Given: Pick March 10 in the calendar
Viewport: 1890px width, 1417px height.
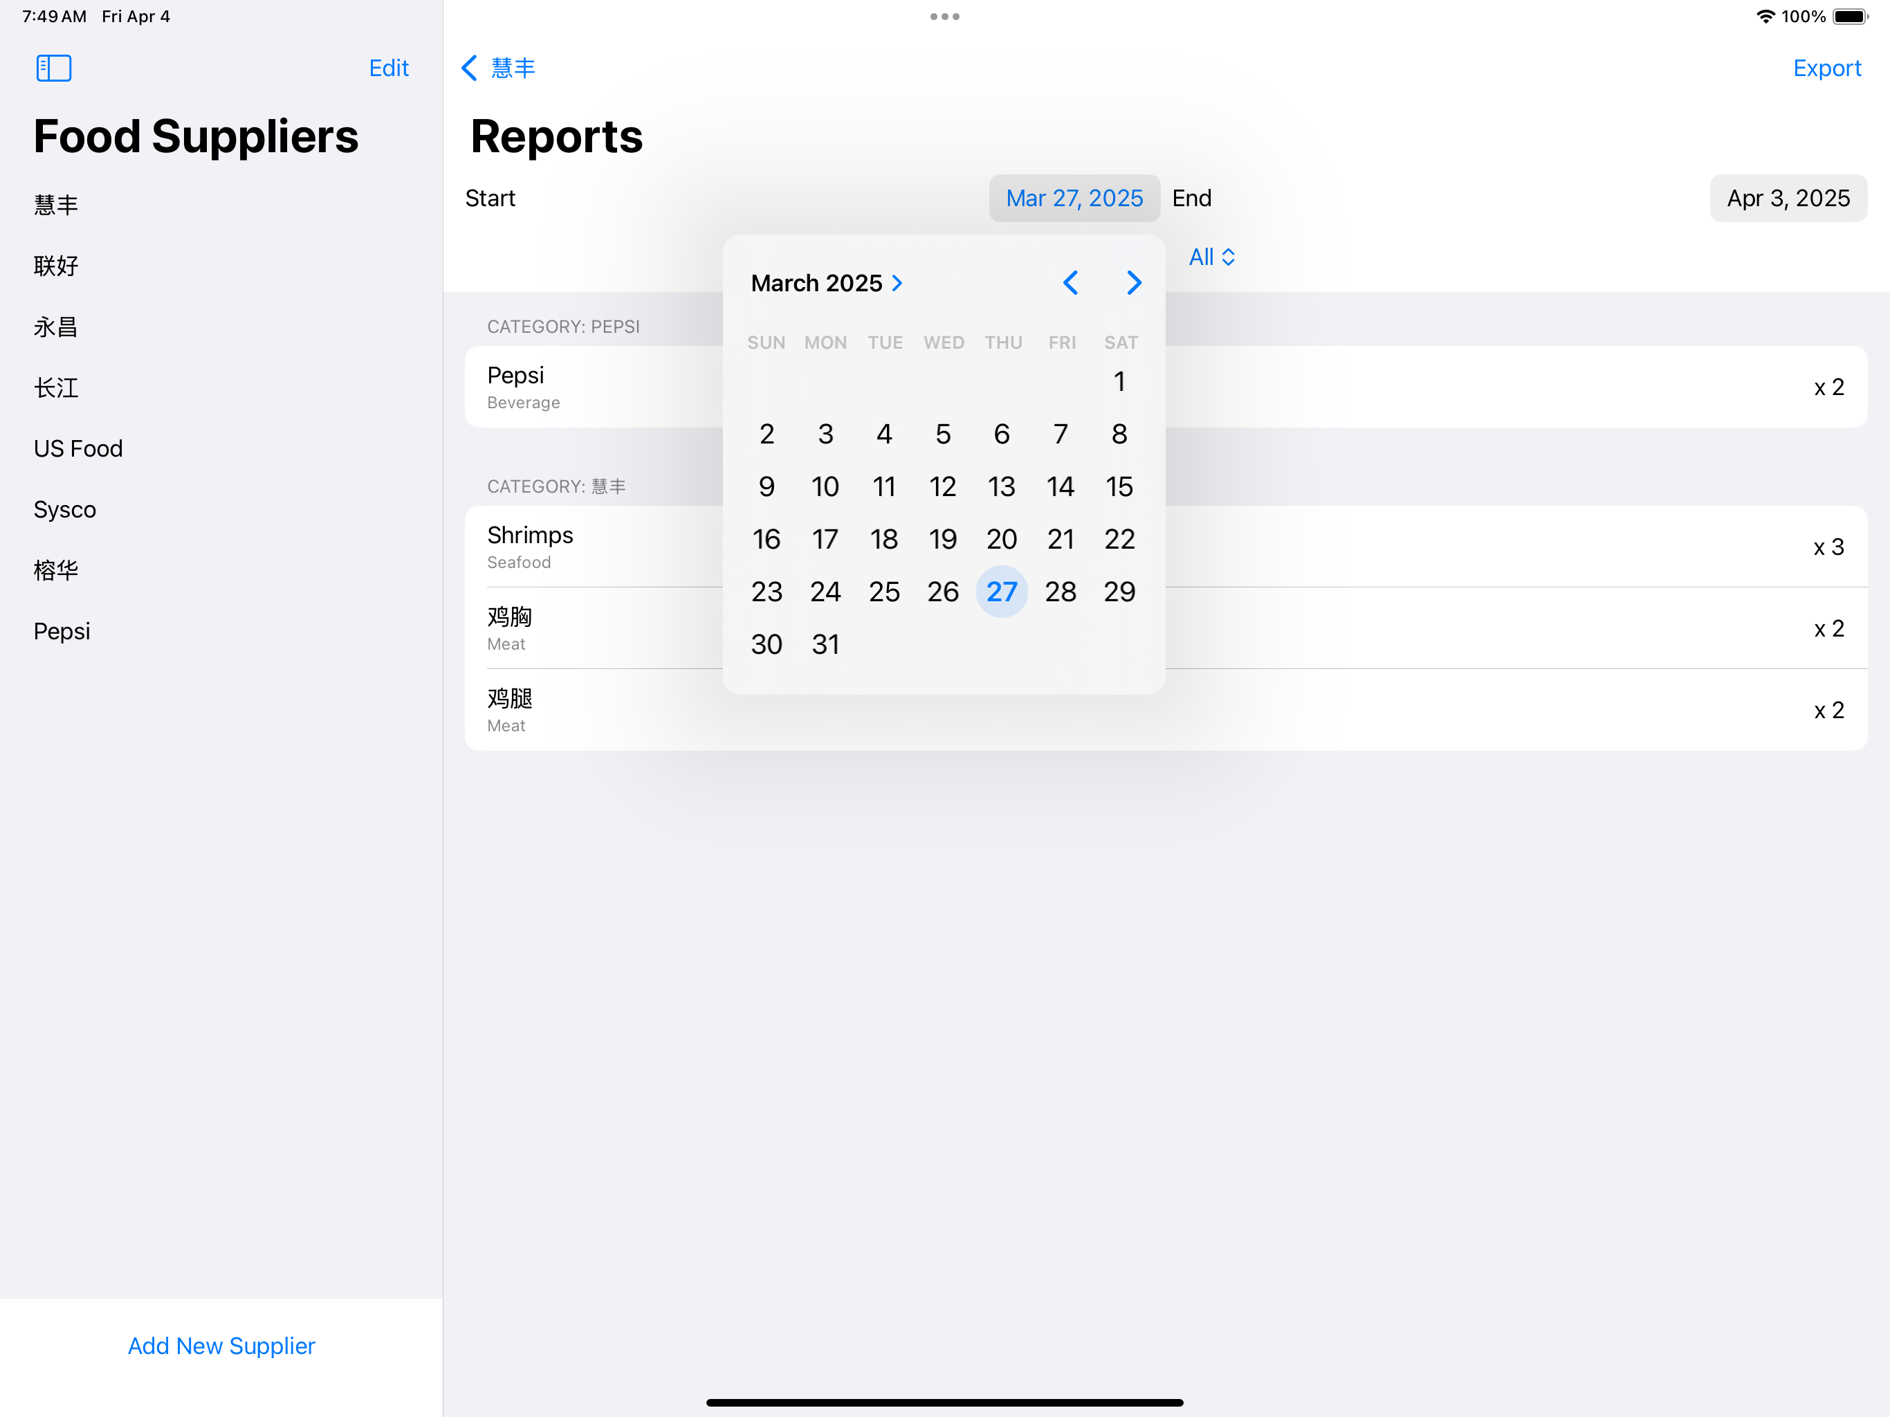Looking at the screenshot, I should (825, 486).
